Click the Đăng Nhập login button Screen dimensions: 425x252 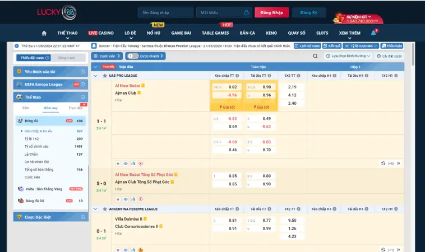coord(271,12)
